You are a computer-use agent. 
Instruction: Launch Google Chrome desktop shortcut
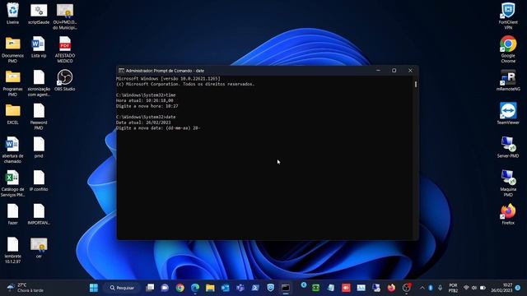coord(508,49)
